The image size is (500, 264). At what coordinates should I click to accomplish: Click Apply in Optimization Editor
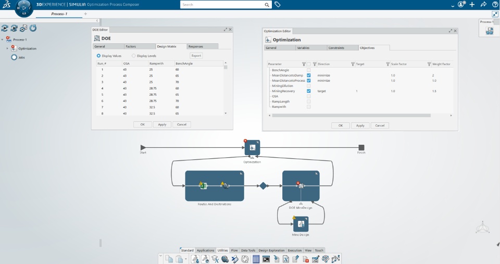pos(360,125)
